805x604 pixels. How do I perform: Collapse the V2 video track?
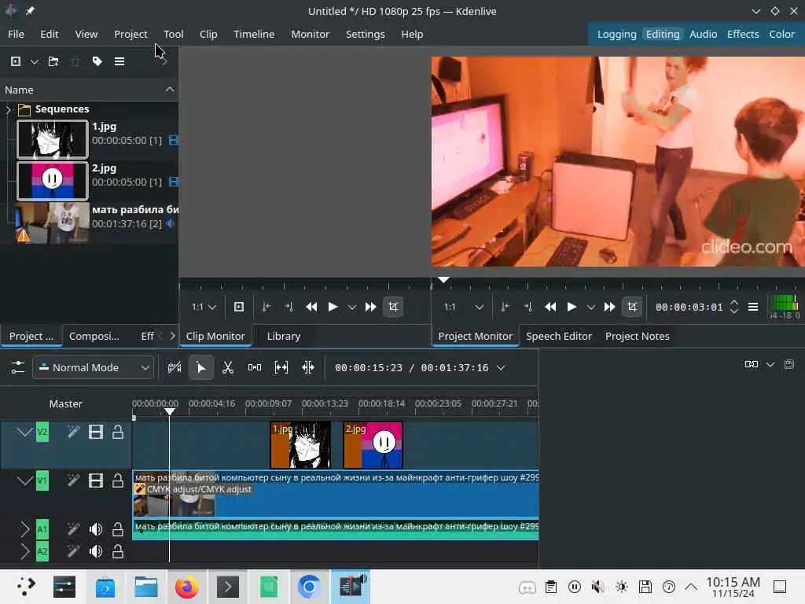(24, 433)
